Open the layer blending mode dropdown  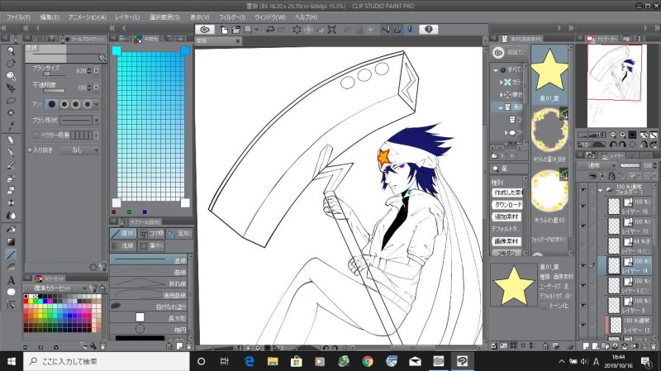point(597,166)
